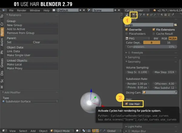
Task: Open the Physics properties icon
Action: pyautogui.click(x=173, y=15)
